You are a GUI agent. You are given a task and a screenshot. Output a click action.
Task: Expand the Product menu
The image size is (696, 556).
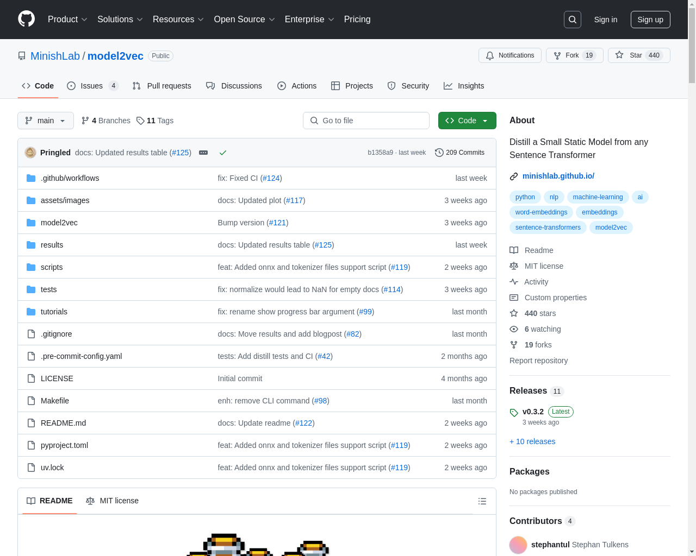67,20
